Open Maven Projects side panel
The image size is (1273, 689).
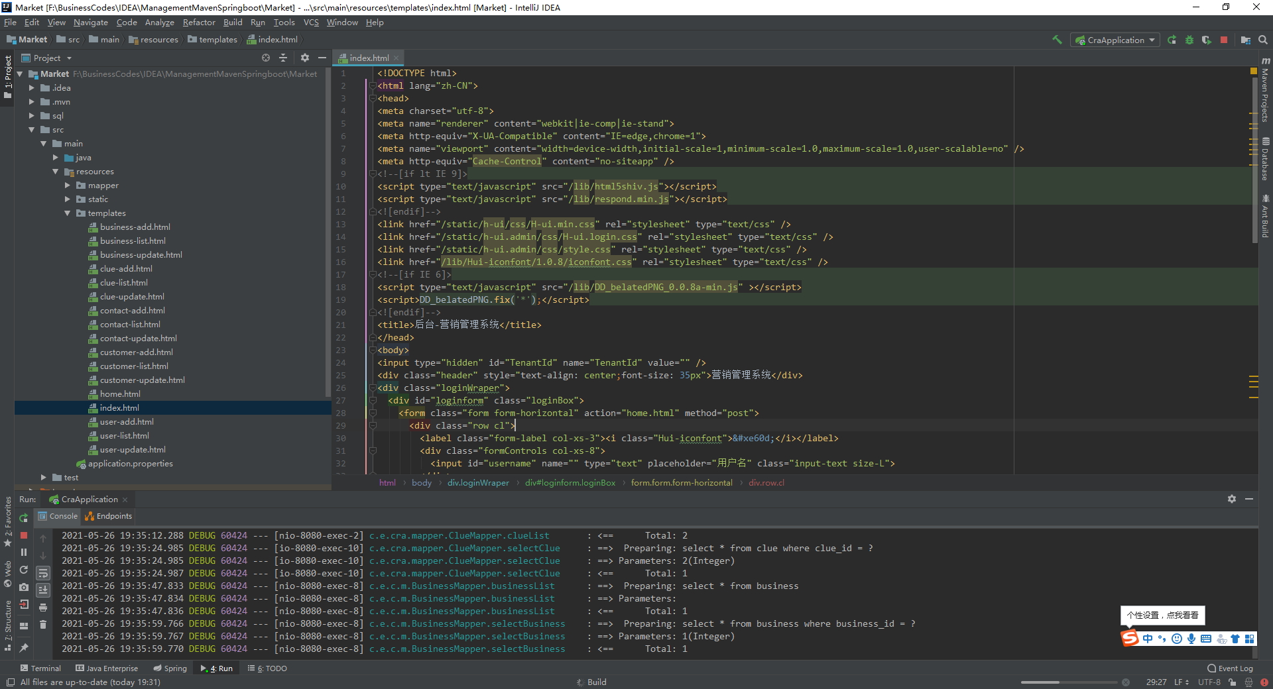[1265, 90]
